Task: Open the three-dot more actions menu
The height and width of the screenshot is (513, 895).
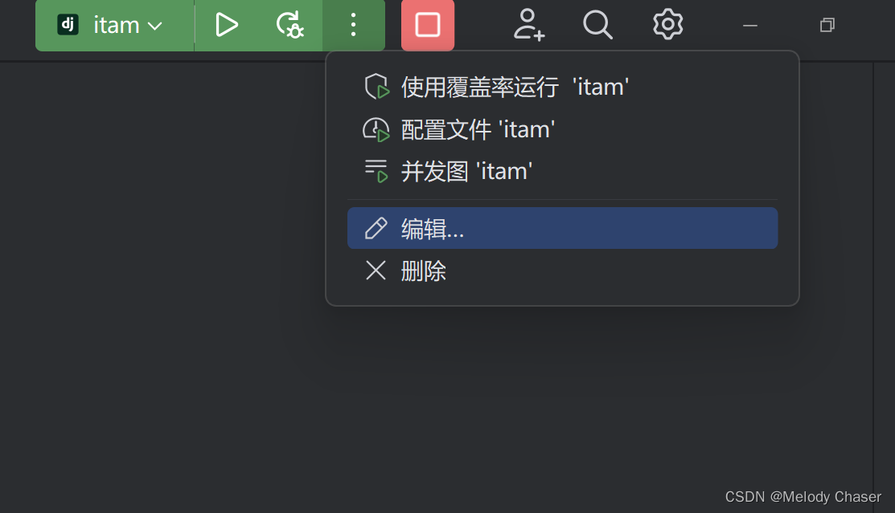Action: pyautogui.click(x=353, y=25)
